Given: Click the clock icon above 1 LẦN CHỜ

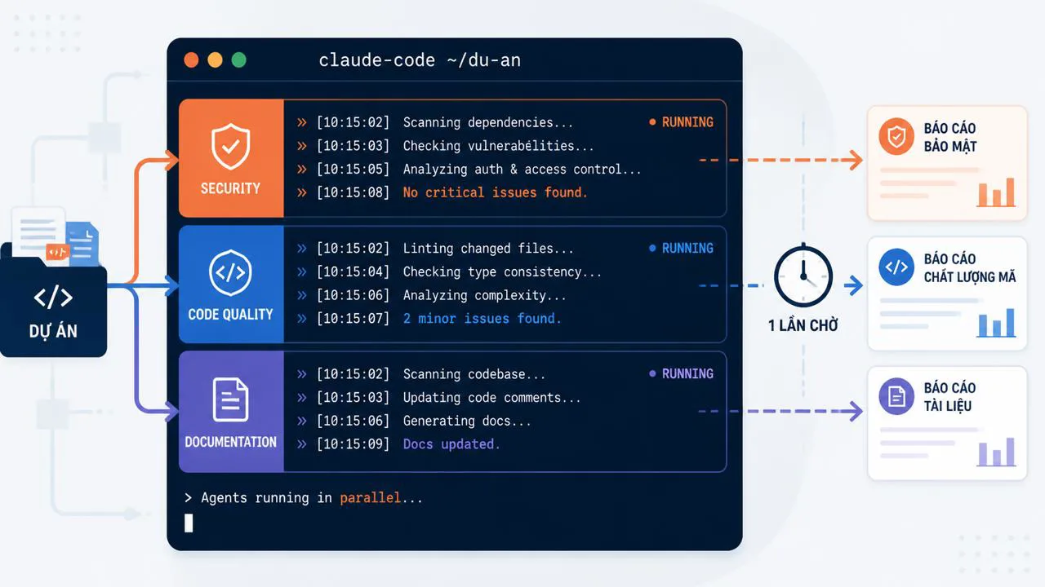Looking at the screenshot, I should coord(803,277).
